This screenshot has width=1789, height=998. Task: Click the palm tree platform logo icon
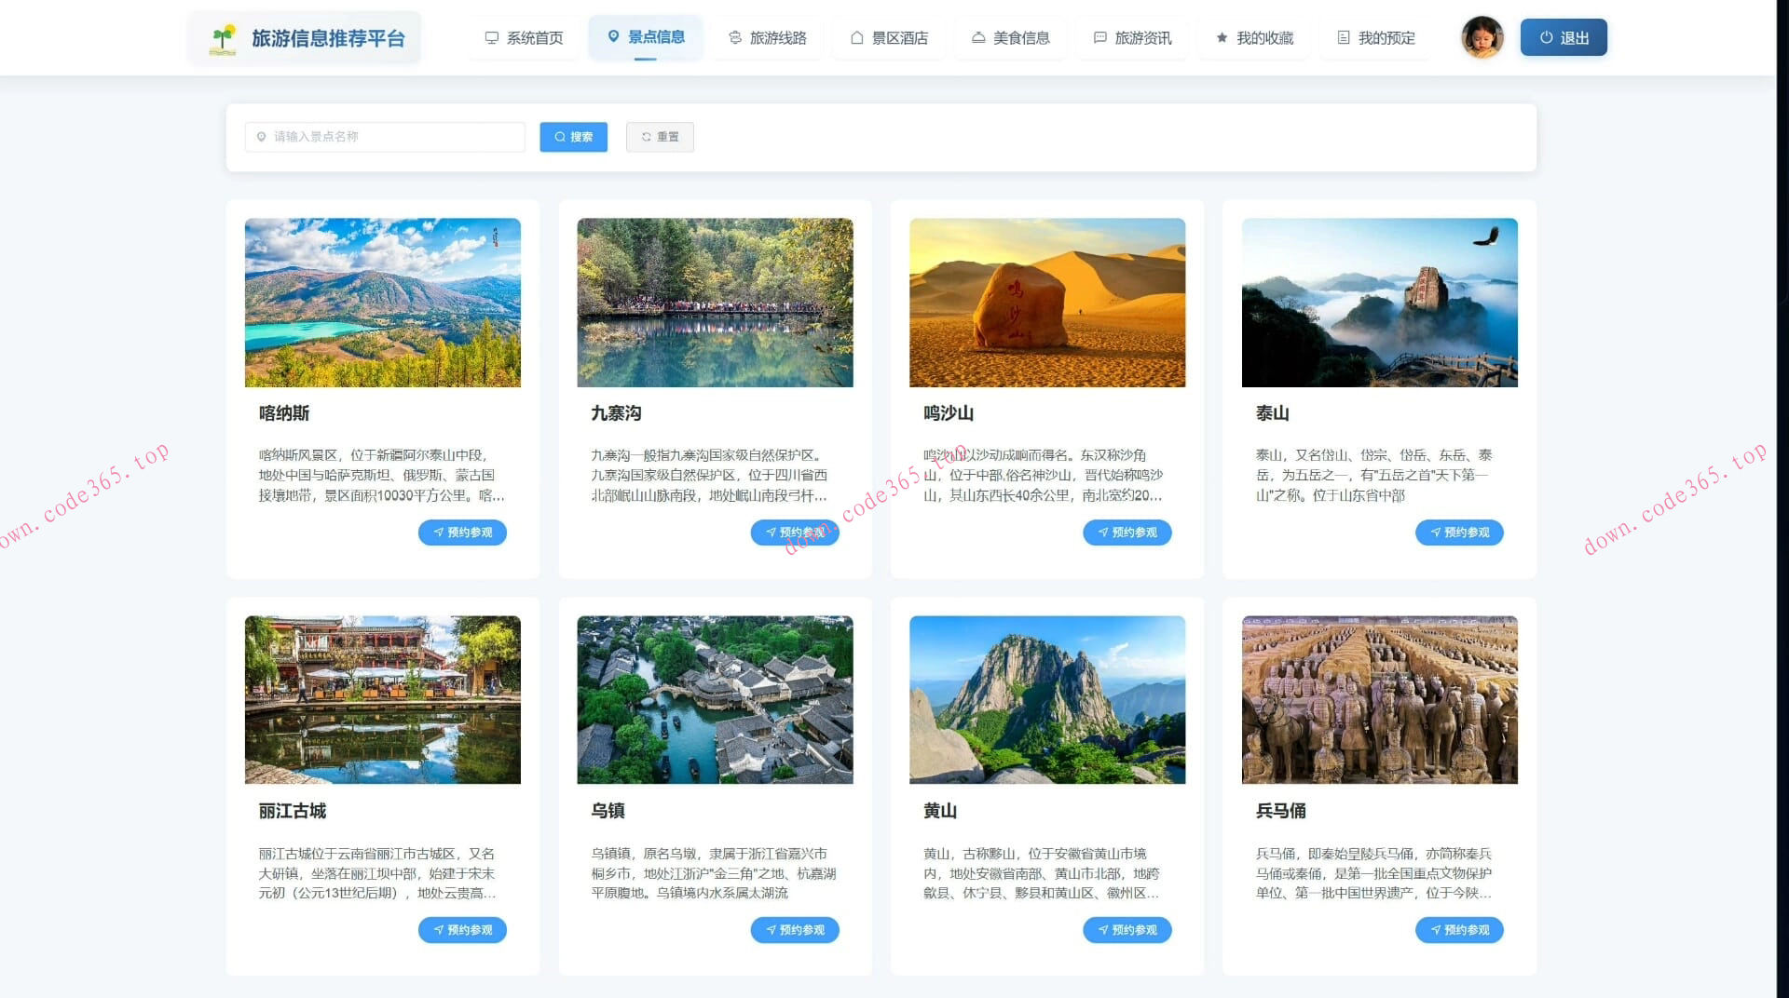pos(223,38)
